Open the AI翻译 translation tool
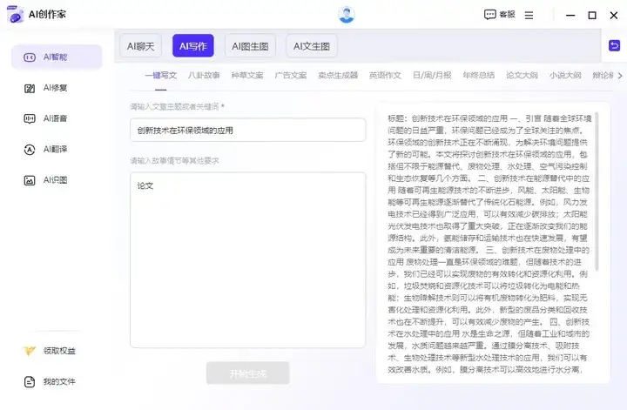This screenshot has width=627, height=410. coord(56,149)
